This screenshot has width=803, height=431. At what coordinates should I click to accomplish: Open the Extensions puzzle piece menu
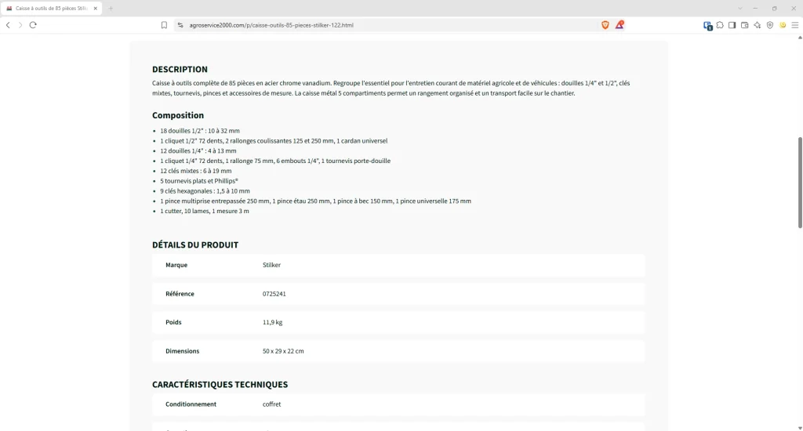[x=720, y=25]
